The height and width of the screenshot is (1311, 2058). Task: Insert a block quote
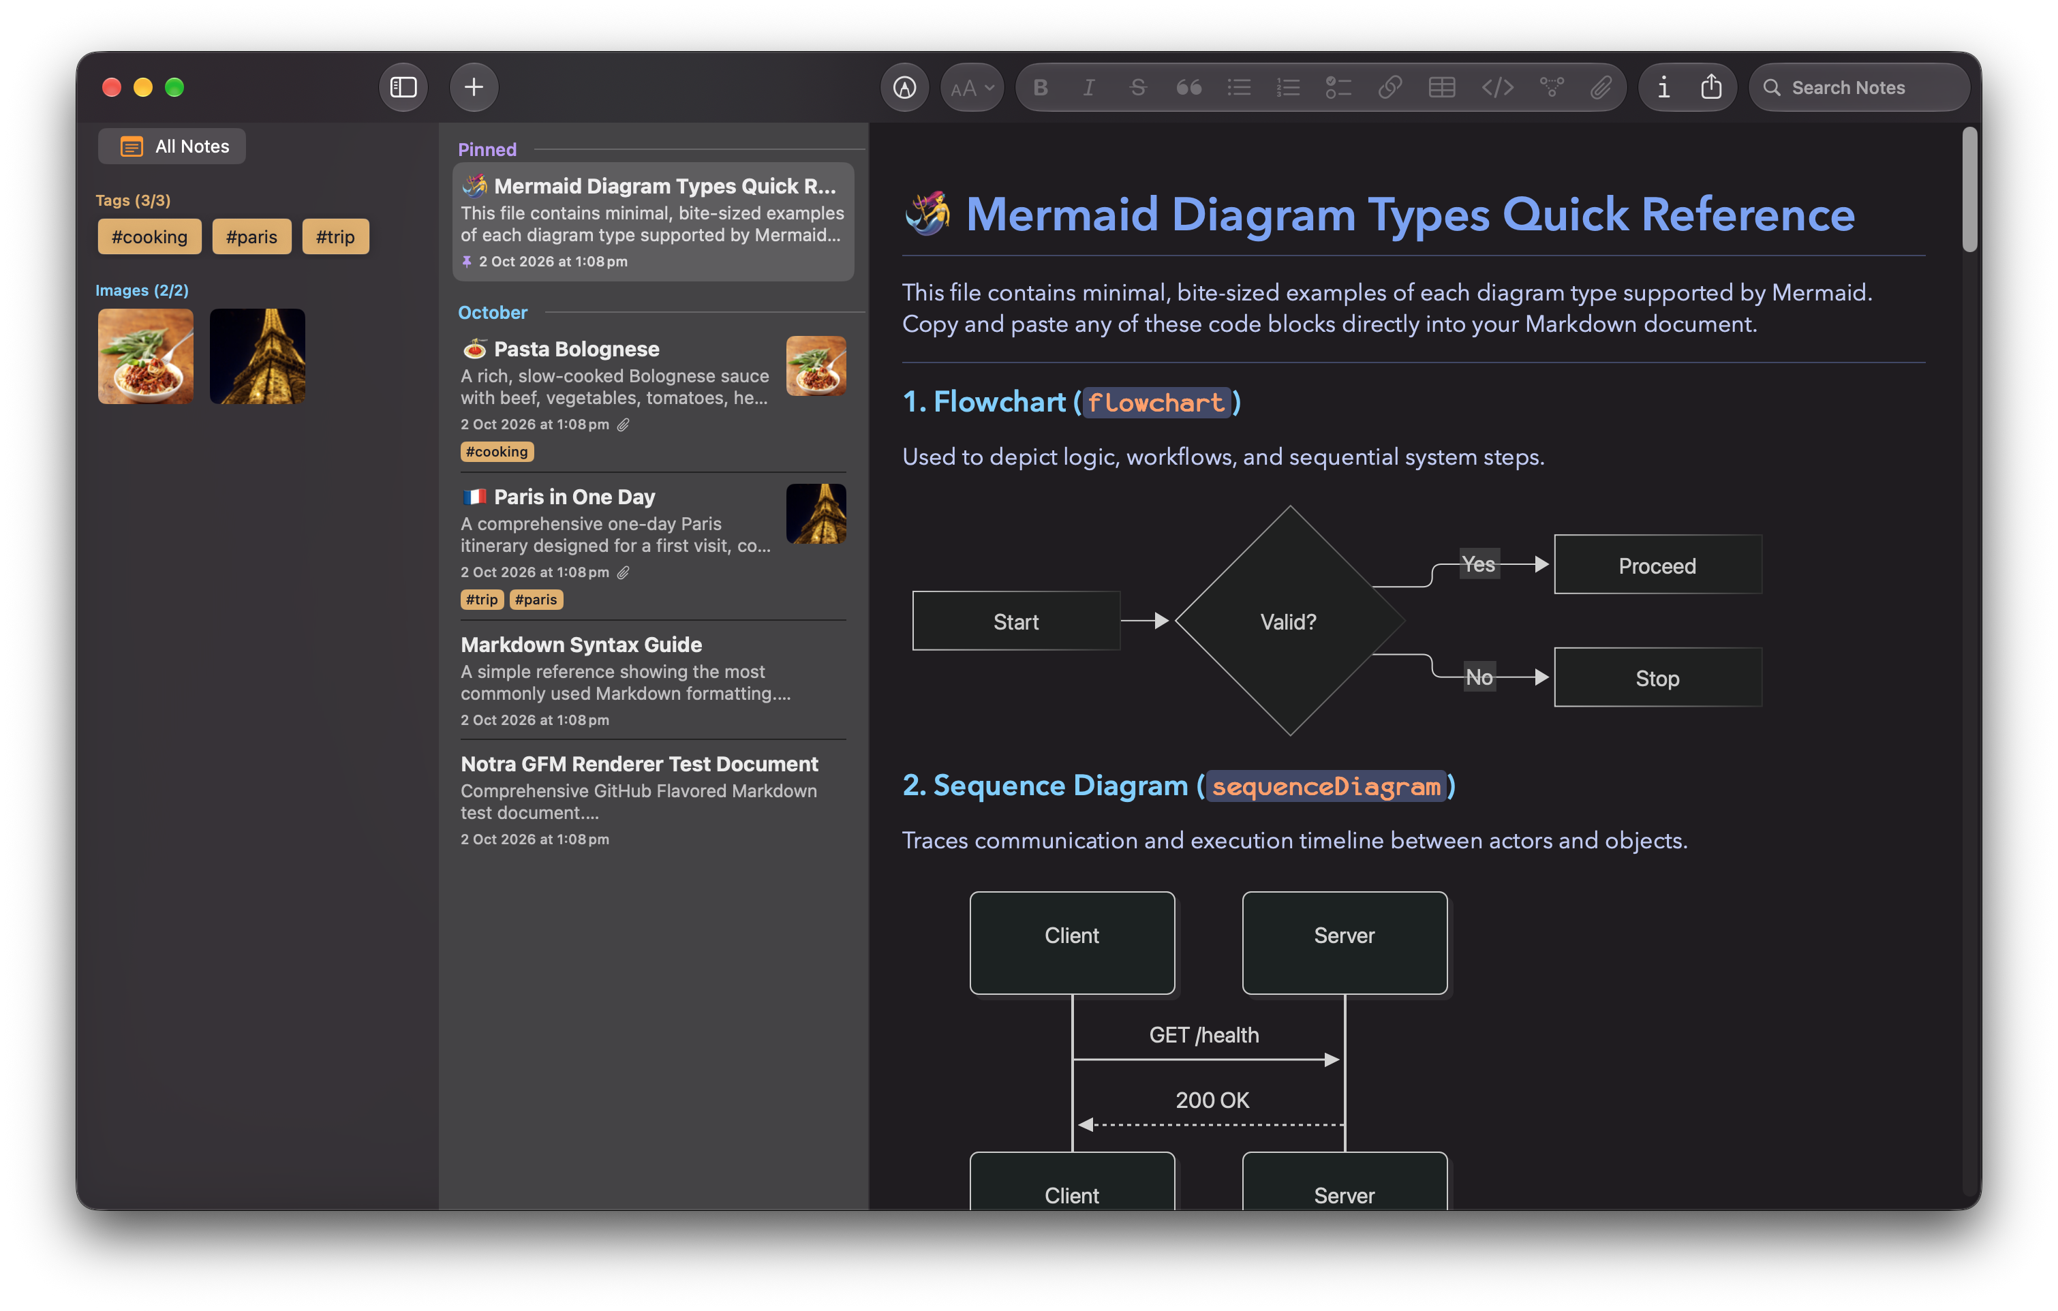click(1188, 87)
